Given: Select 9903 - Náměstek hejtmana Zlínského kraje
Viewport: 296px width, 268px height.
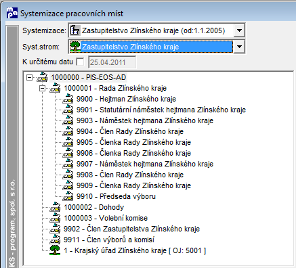Looking at the screenshot, I should 145,120.
